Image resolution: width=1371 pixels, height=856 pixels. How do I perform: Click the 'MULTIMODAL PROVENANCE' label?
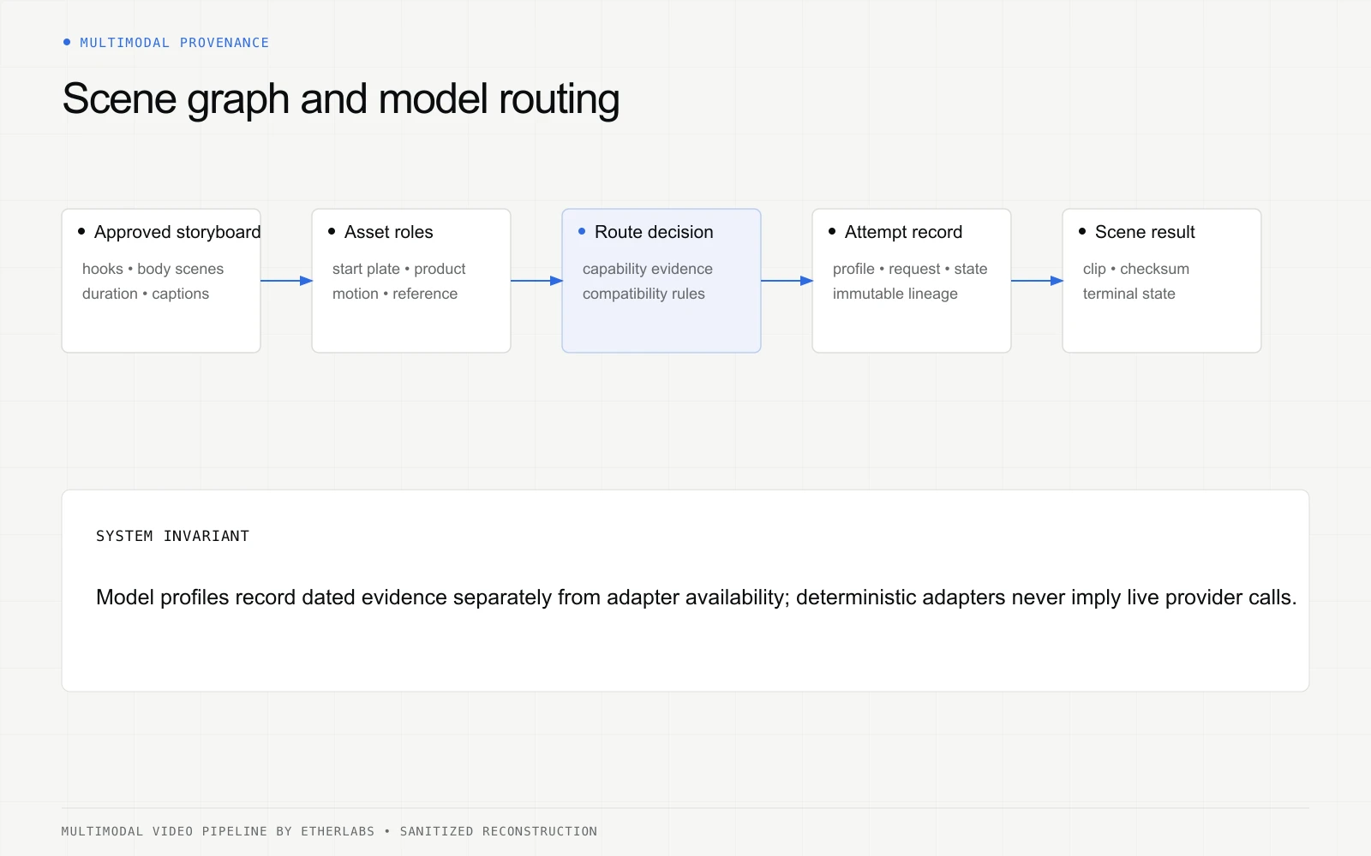174,43
